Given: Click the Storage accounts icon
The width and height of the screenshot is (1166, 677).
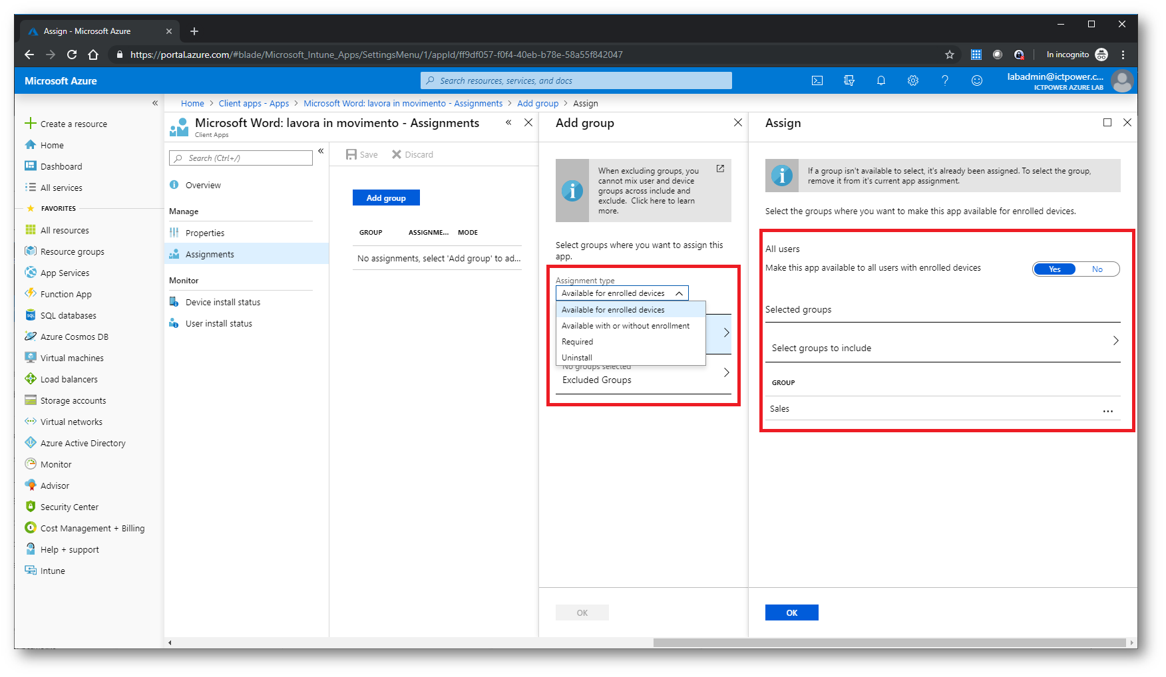Looking at the screenshot, I should (30, 400).
